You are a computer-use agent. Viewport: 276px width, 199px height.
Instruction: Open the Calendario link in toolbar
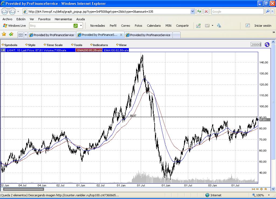pyautogui.click(x=154, y=26)
